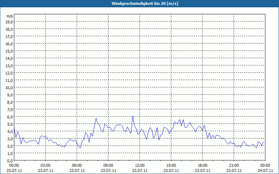
Task: Click the "03:00" time label
Action: point(46,166)
